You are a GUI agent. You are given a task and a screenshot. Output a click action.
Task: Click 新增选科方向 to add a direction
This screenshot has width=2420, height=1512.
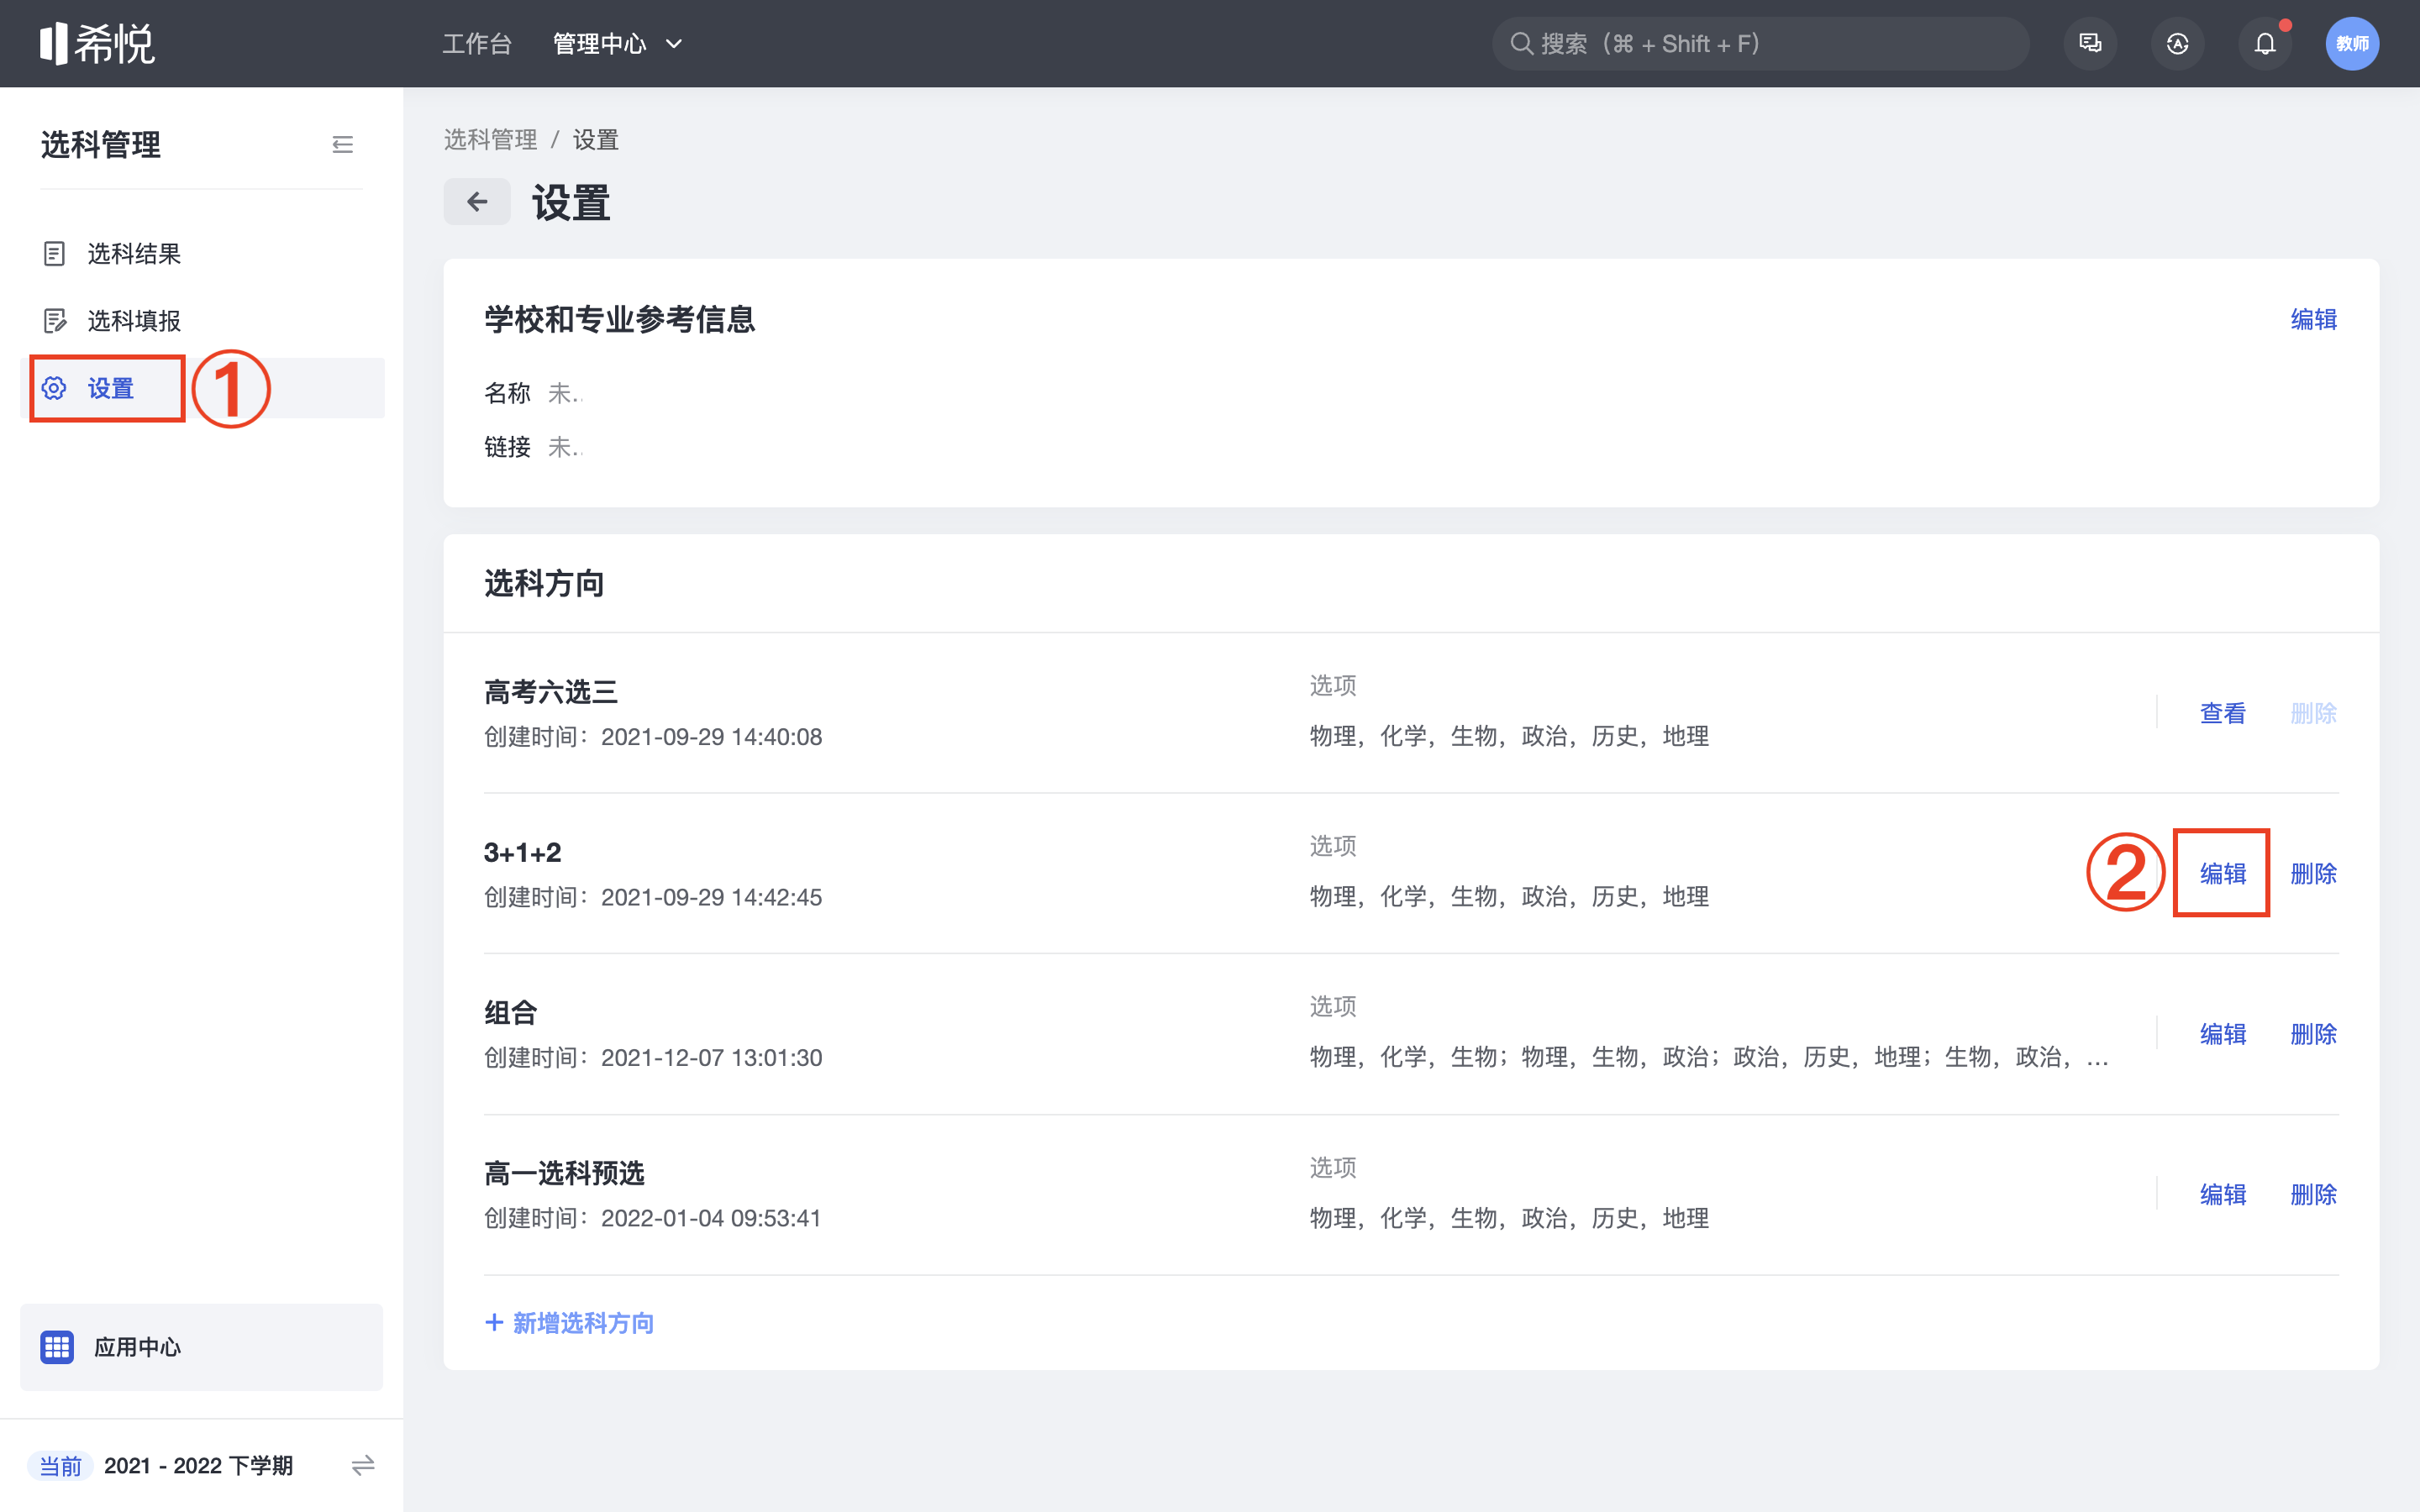click(569, 1323)
